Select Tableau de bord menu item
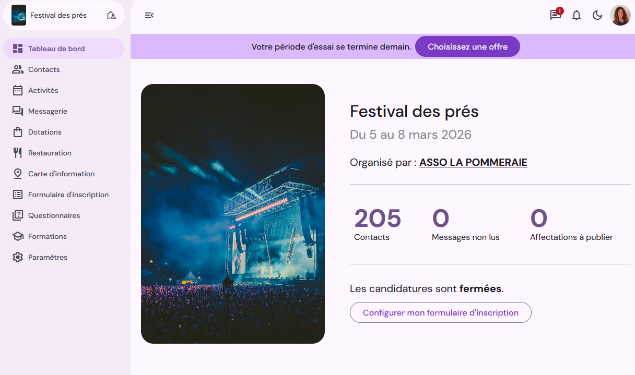Screen dimensions: 635x375 coord(56,49)
